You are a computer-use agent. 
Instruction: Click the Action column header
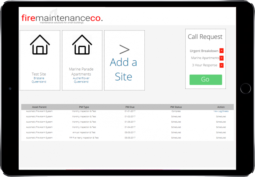tap(221, 107)
